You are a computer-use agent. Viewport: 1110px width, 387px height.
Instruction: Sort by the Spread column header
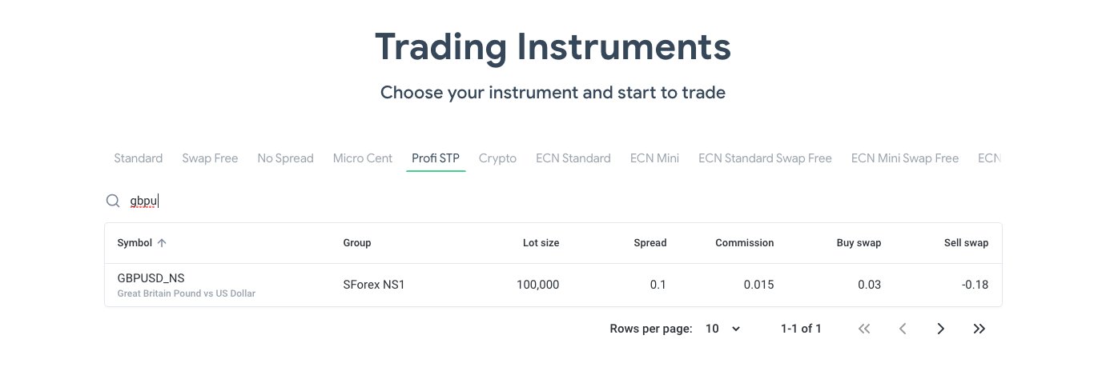(650, 243)
